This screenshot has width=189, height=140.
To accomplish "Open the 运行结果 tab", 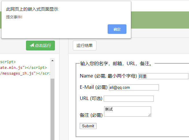I will point(84,46).
